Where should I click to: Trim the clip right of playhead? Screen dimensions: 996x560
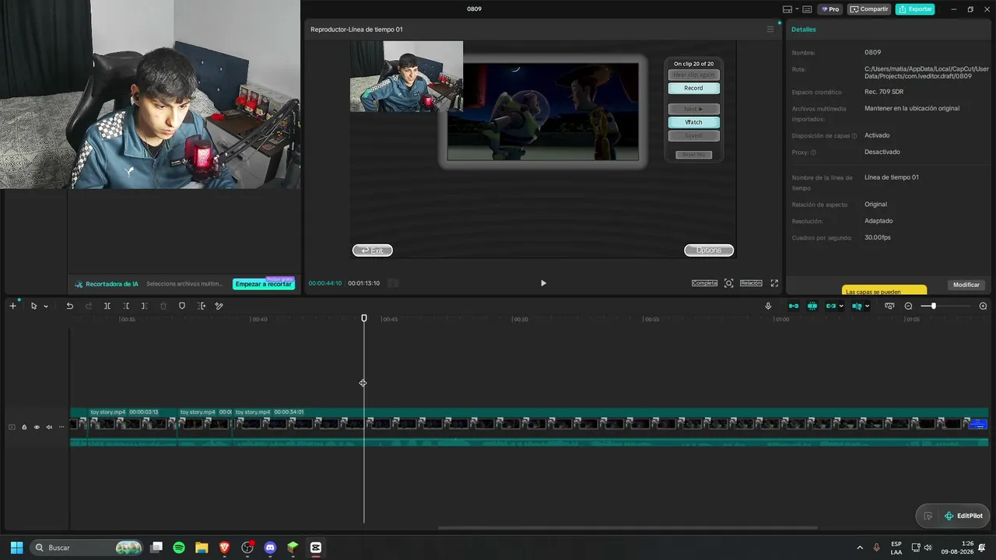coord(145,306)
